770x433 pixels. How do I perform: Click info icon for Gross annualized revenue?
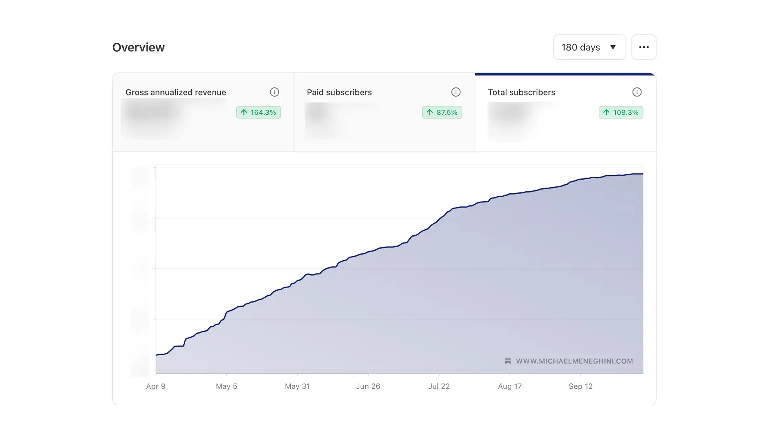point(274,92)
